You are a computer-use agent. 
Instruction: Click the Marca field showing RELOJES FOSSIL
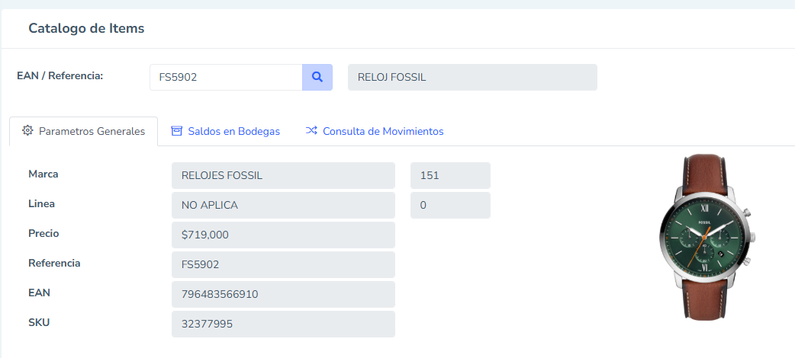click(283, 176)
